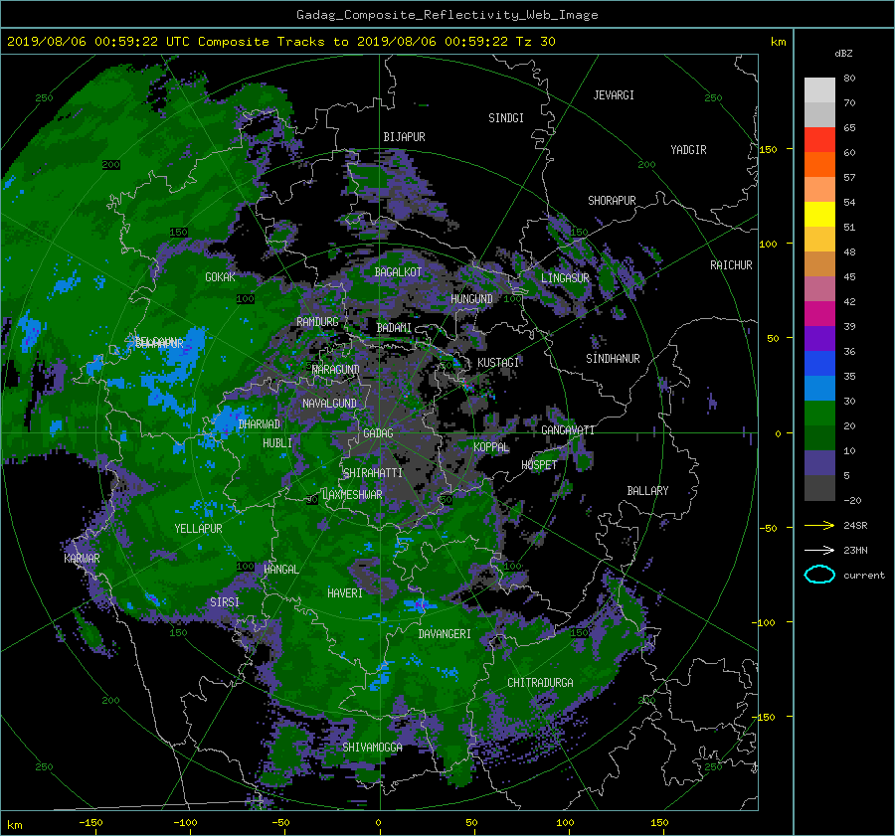This screenshot has height=836, width=895.
Task: Select the red 65 dBZ color swatch
Action: point(819,139)
